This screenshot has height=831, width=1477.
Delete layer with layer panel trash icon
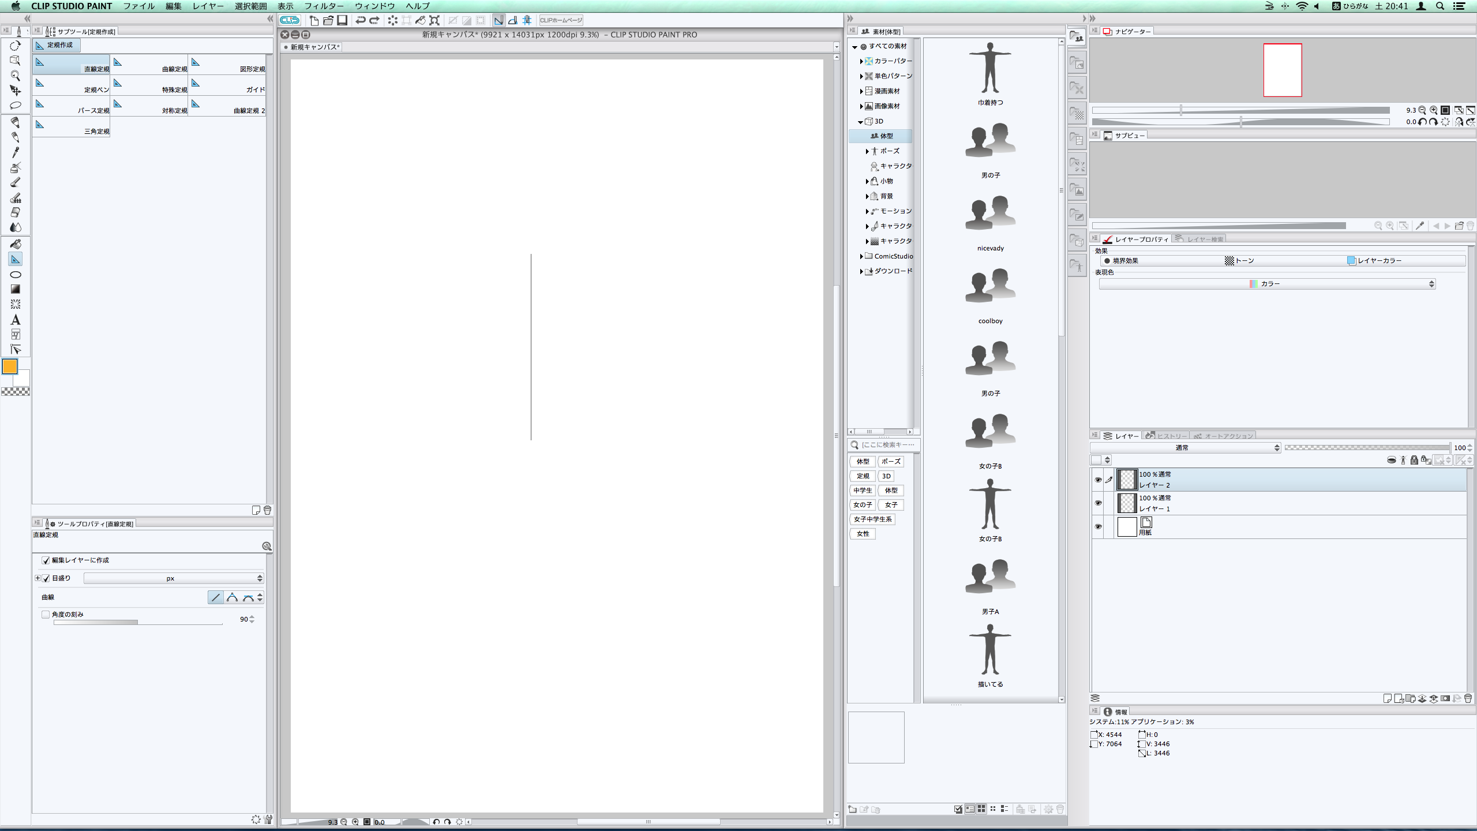(1468, 698)
